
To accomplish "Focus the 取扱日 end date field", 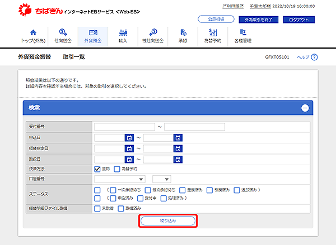I will coord(158,160).
